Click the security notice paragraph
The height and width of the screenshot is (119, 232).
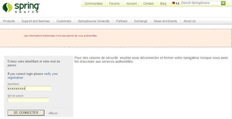point(151,60)
